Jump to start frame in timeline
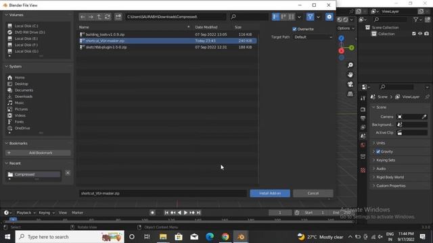Image resolution: width=433 pixels, height=243 pixels. (166, 213)
